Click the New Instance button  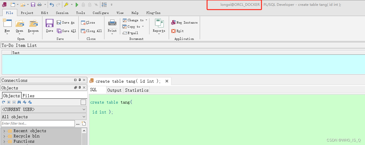(185, 23)
